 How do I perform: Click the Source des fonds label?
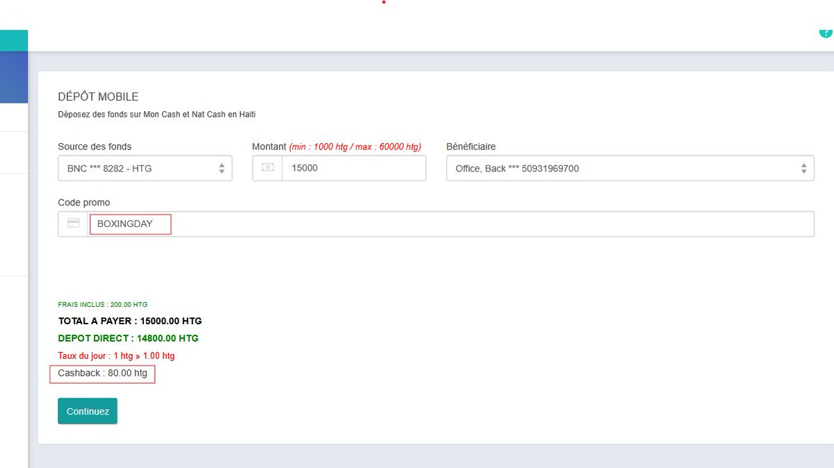tap(95, 147)
